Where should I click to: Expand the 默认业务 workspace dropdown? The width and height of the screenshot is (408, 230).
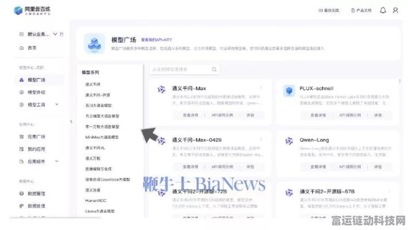[55, 34]
